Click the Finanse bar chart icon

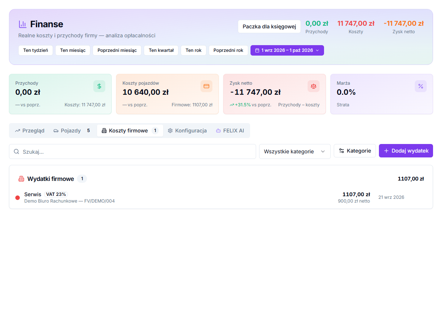point(22,24)
